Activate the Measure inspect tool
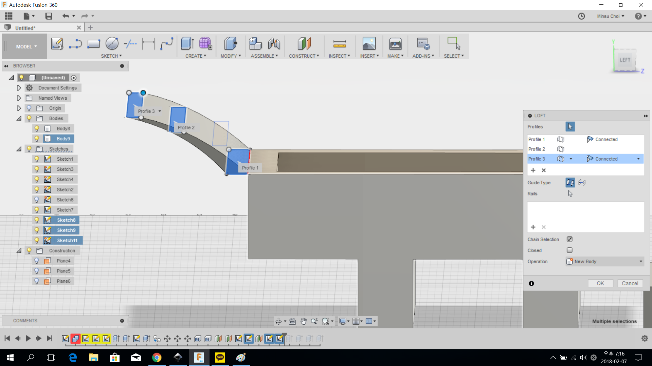652x366 pixels. coord(340,44)
